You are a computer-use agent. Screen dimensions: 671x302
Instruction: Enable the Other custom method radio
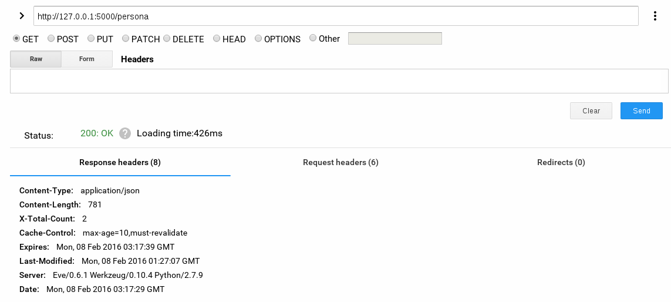pos(312,39)
